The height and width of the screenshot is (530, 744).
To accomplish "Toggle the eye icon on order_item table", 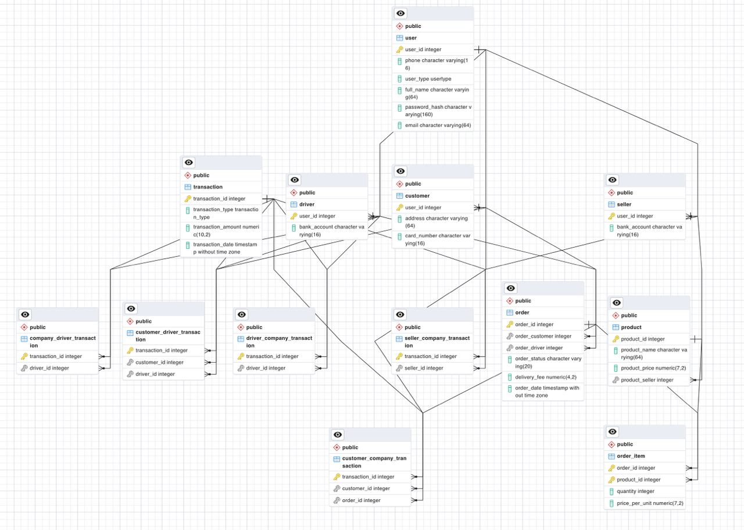I will [611, 432].
